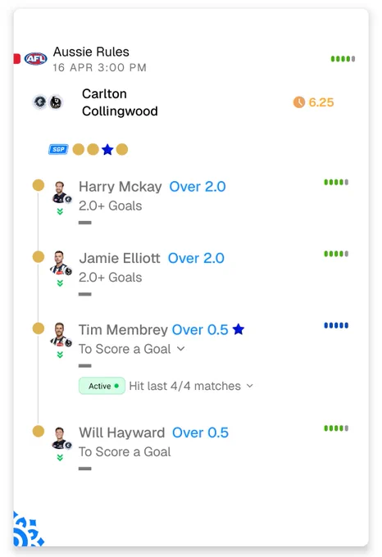Open Jamie Elliott Over 2.0 selection
This screenshot has height=557, width=382.
click(196, 258)
